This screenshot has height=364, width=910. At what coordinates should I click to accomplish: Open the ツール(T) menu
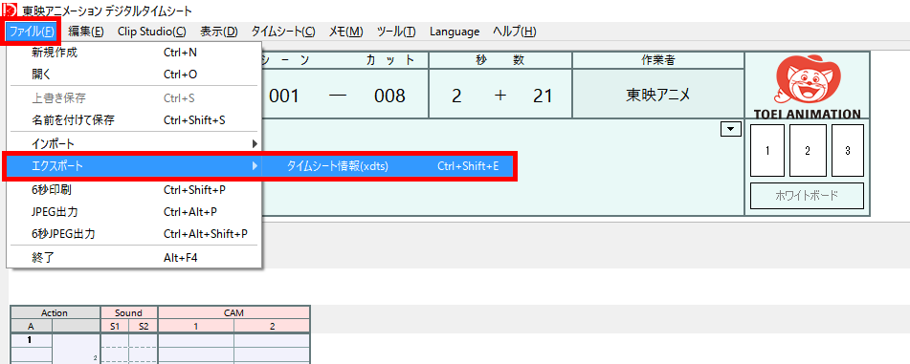tap(396, 32)
